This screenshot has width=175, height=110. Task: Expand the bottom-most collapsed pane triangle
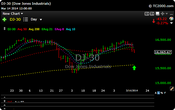pos(4,109)
